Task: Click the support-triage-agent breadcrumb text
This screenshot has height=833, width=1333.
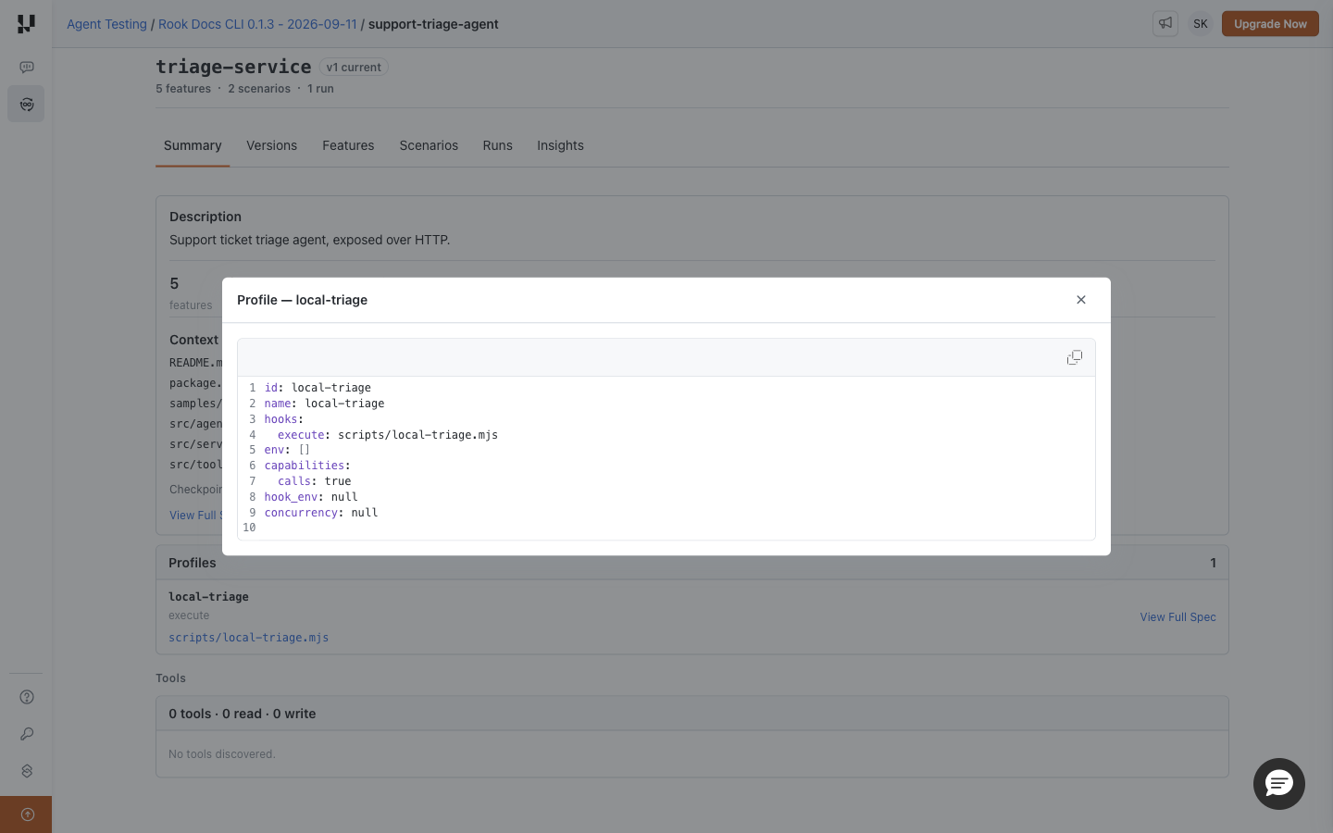Action: (433, 24)
